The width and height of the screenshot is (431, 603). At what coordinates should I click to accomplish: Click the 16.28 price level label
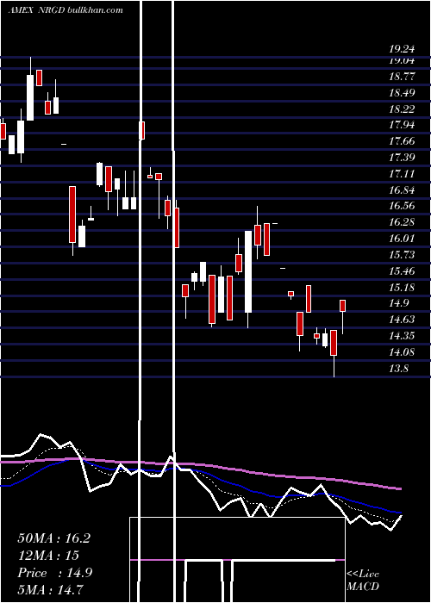point(402,222)
